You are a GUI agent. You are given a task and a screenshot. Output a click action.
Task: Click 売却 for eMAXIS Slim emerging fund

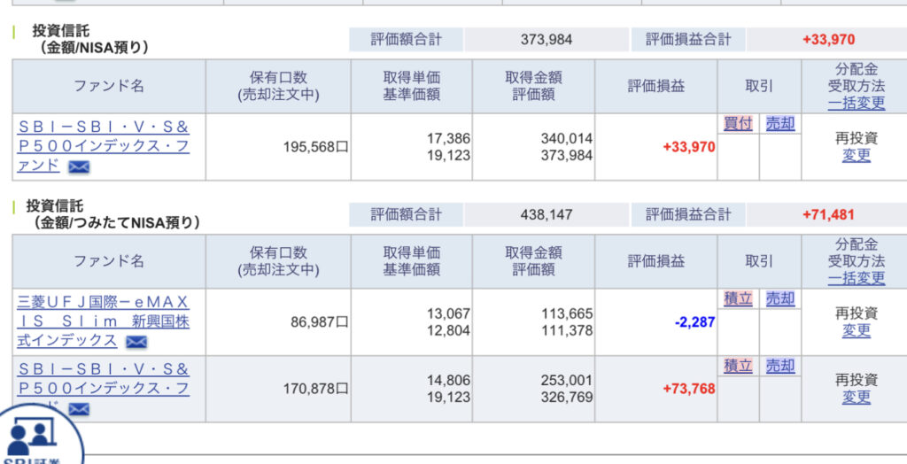(x=780, y=299)
